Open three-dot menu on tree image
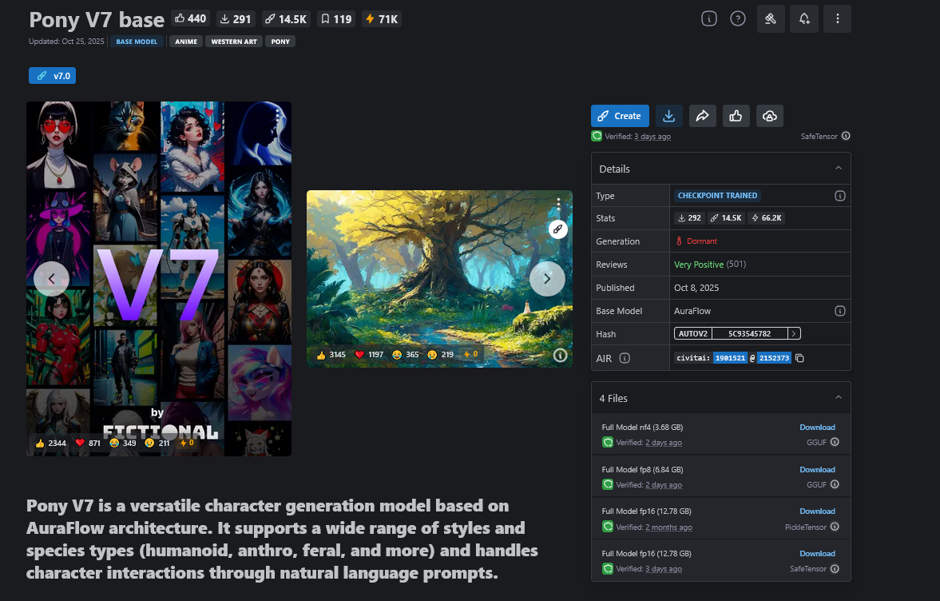 558,203
